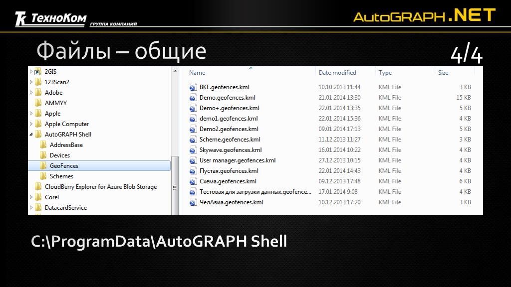Expand the 123Scan2 tree node

(31, 82)
